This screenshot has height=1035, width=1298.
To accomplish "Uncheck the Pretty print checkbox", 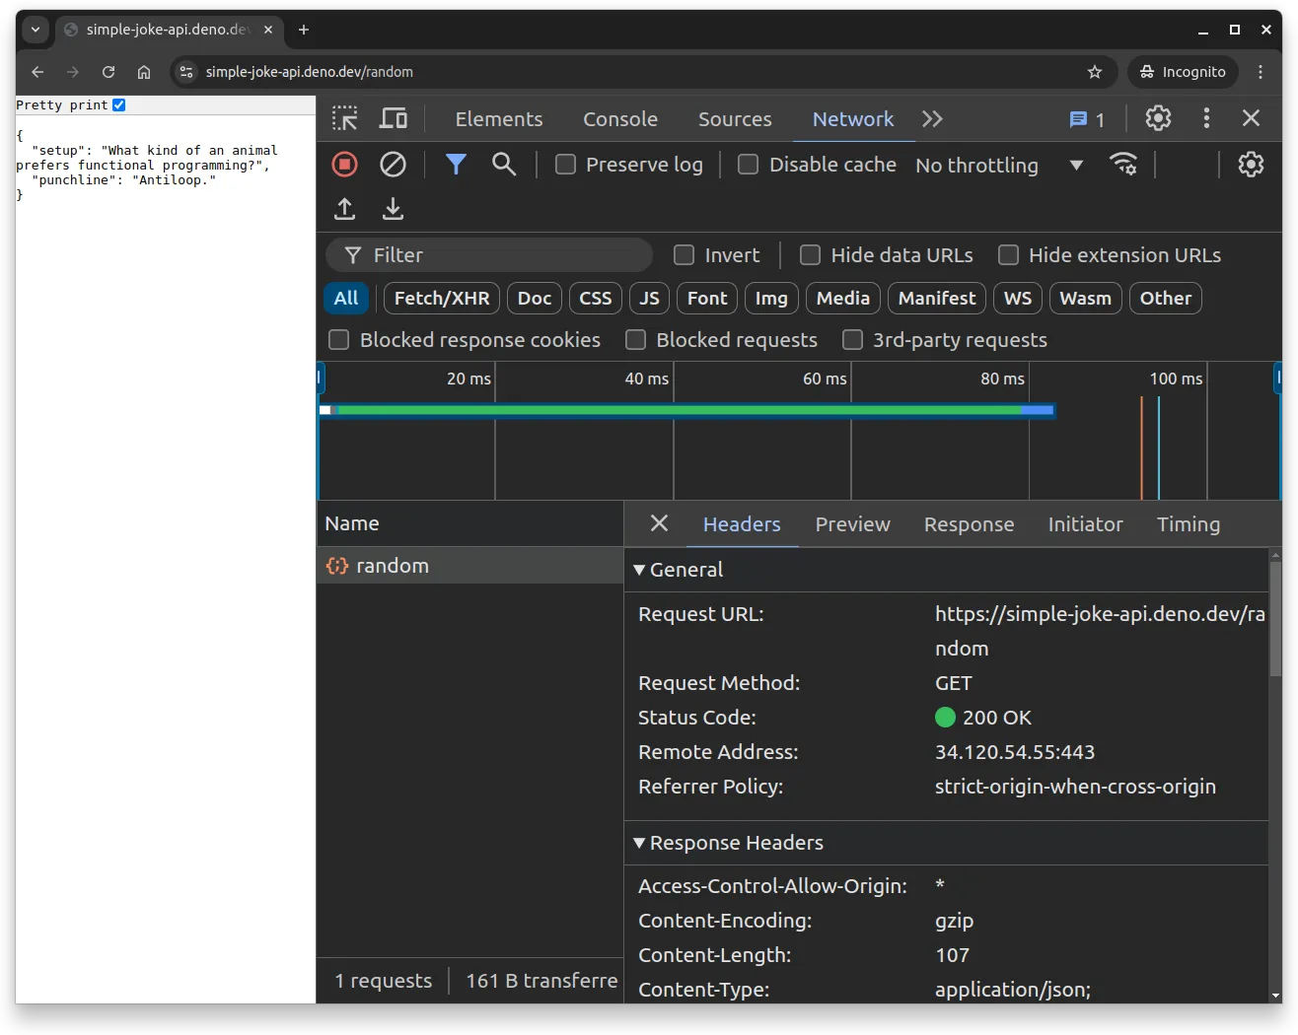I will point(118,103).
